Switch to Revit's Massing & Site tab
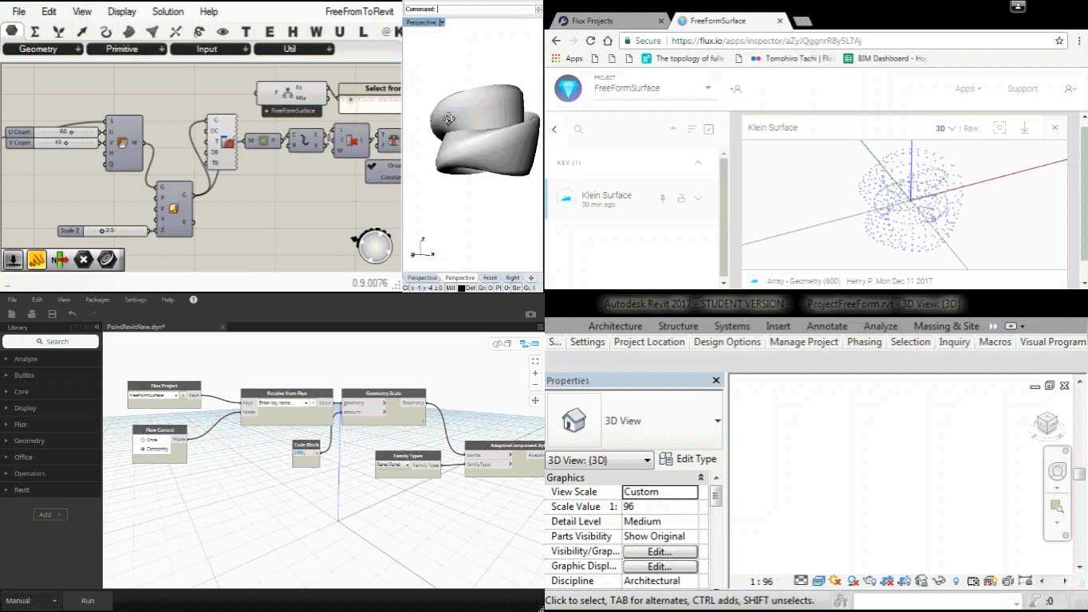 [946, 326]
